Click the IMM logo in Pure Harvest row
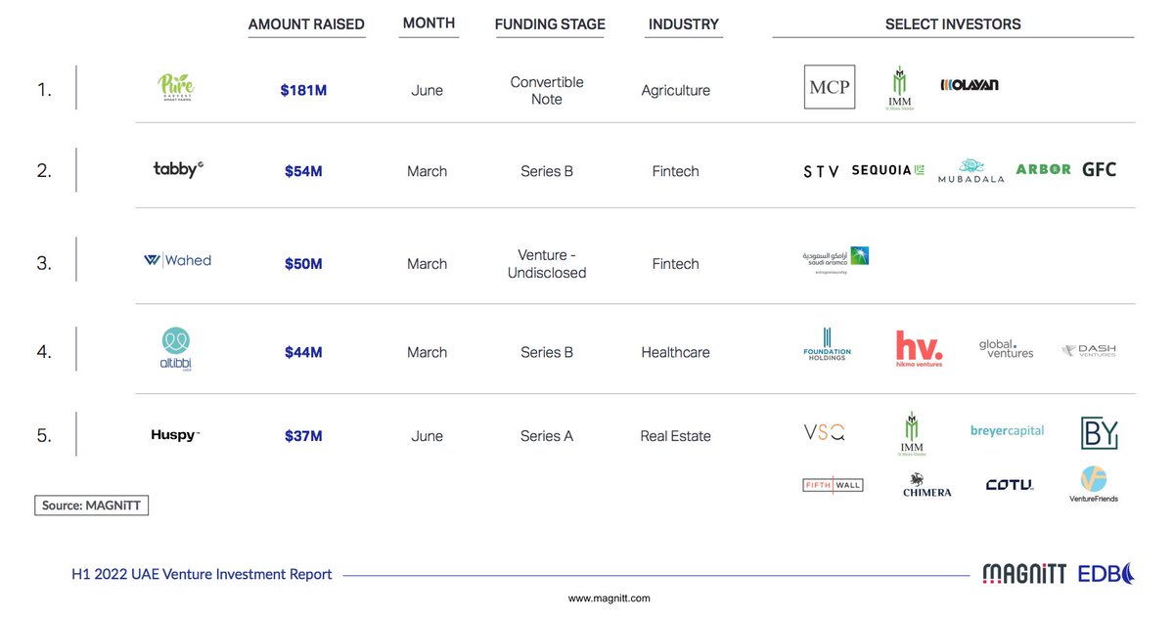Image resolution: width=1174 pixels, height=618 pixels. (x=900, y=89)
